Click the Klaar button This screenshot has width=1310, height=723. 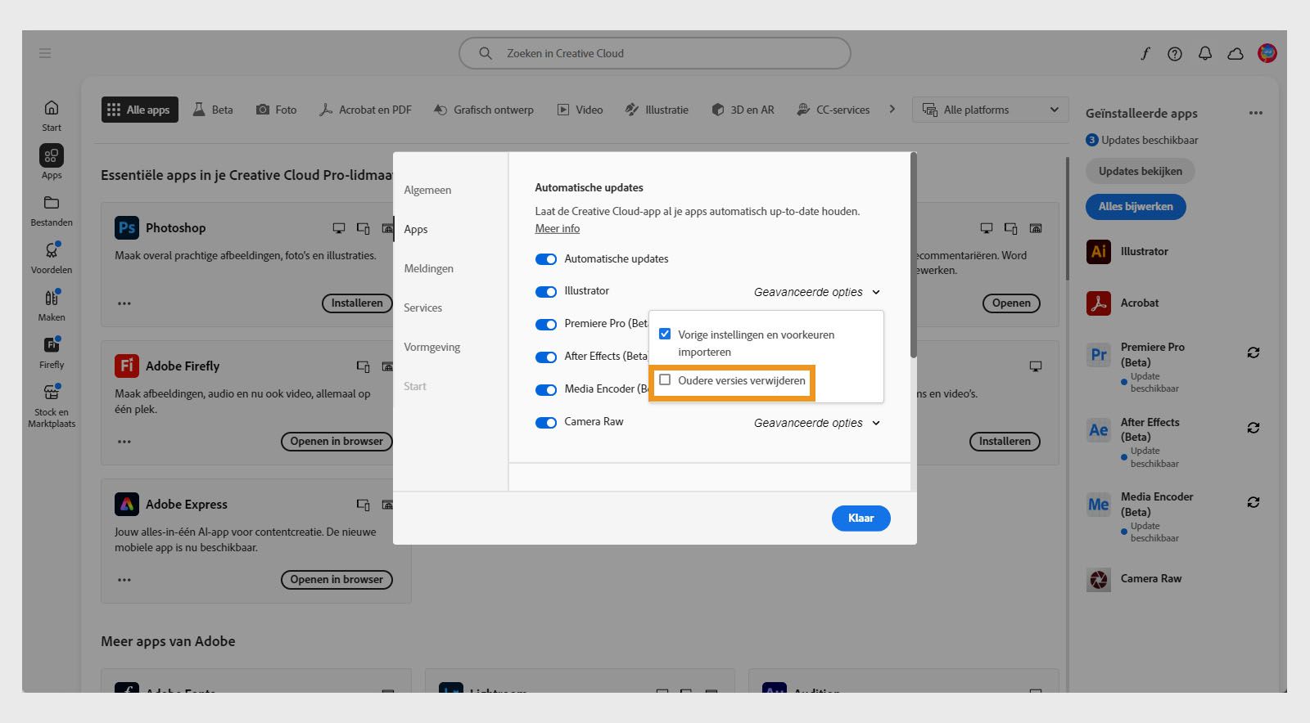coord(861,518)
